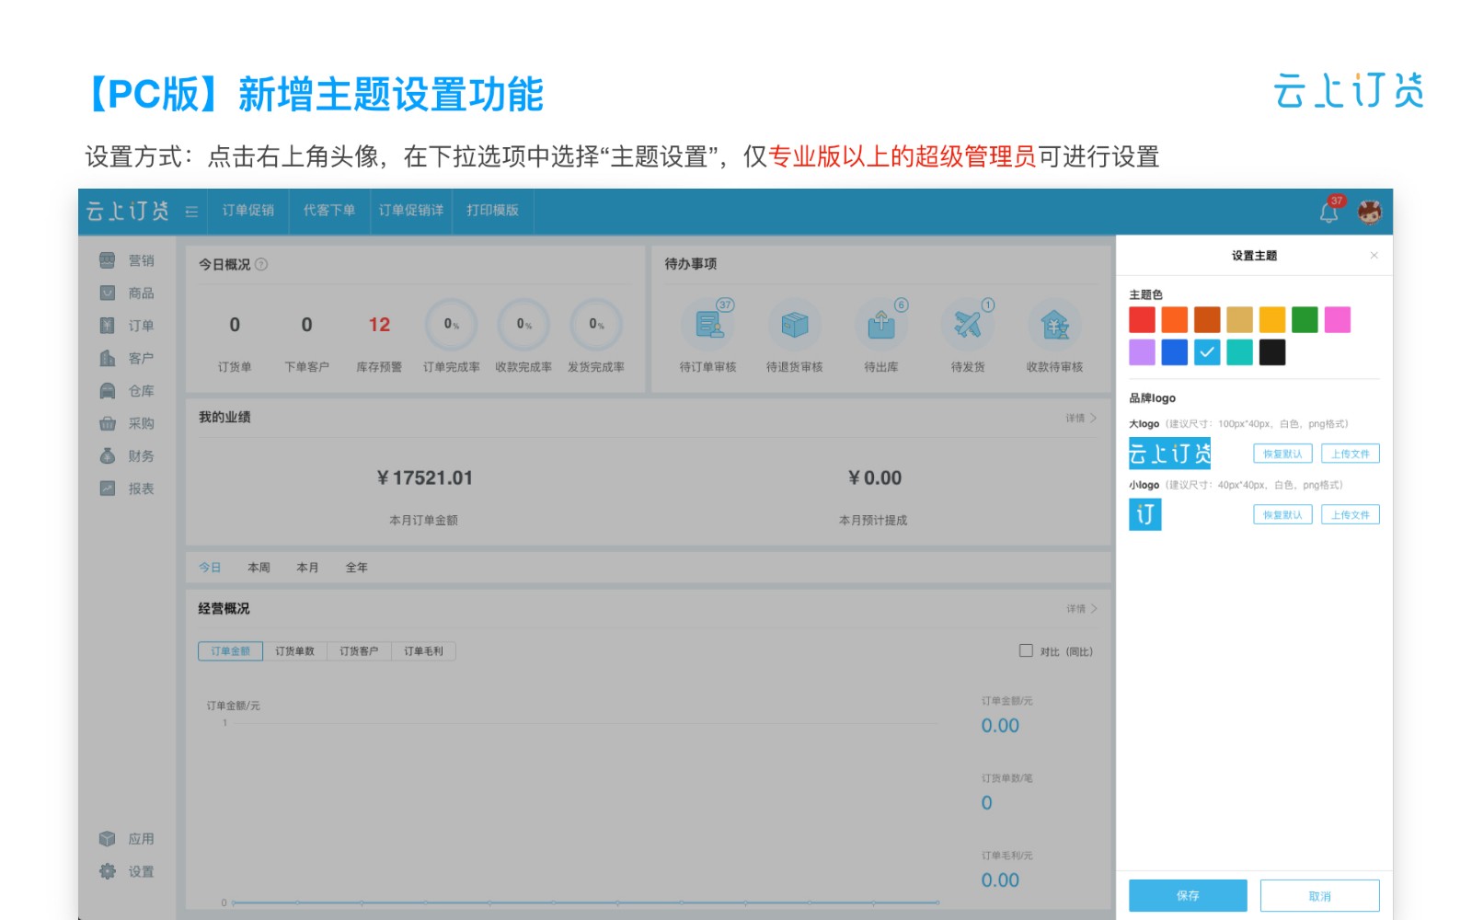The width and height of the screenshot is (1472, 920).
Task: Click 恢复默认 for small logo
Action: pos(1282,515)
